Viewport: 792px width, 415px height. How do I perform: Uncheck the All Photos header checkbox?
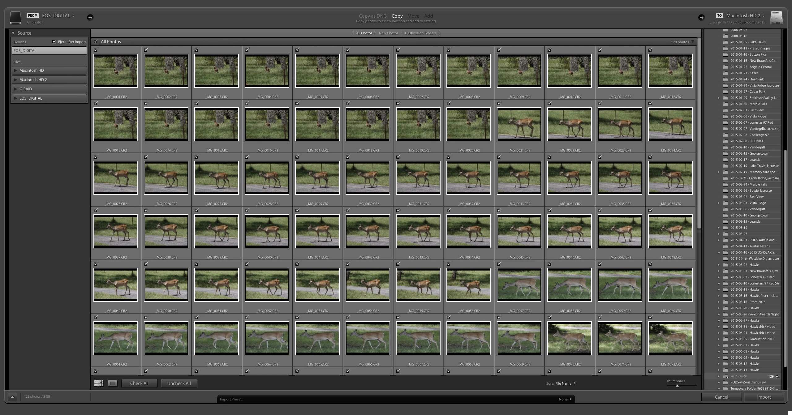[96, 42]
